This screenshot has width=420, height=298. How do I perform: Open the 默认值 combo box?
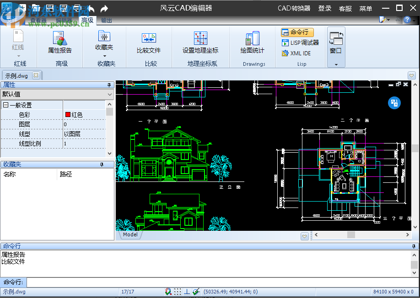coord(57,94)
